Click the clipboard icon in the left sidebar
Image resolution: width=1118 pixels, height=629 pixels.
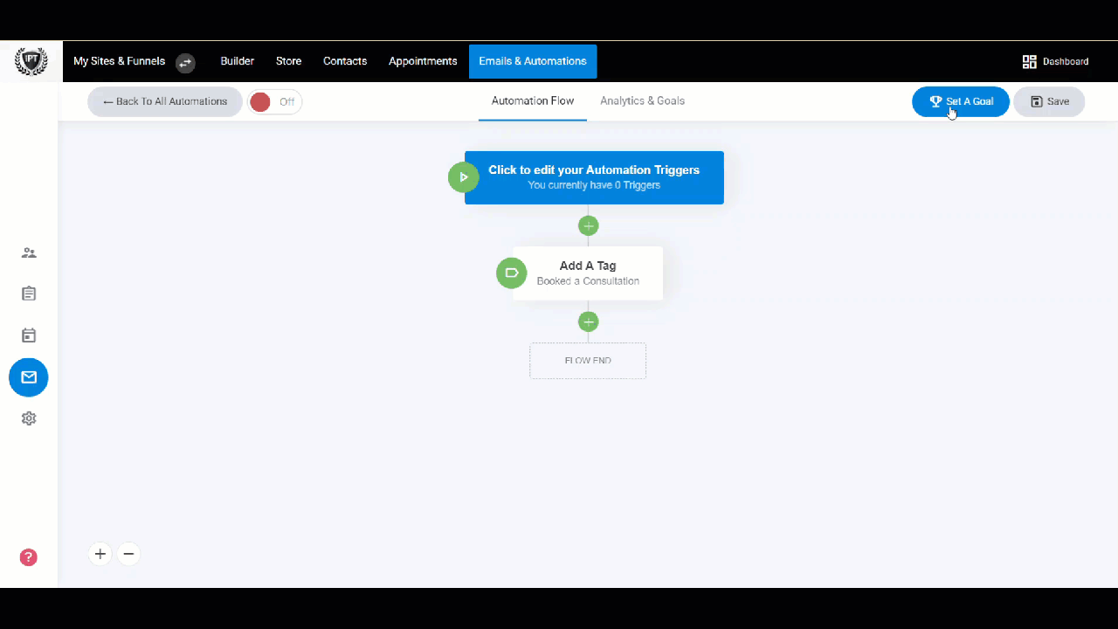point(29,293)
